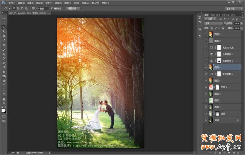Viewport: 245px width, 155px height.
Task: Click the Refine Edge button
Action: point(73,8)
